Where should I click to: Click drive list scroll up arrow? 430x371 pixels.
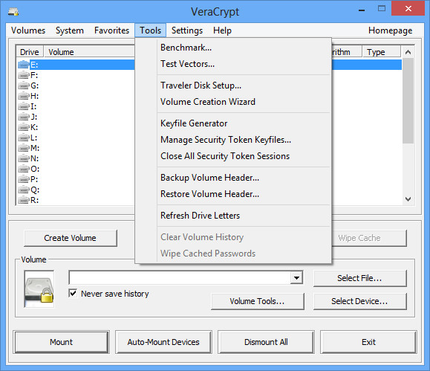pyautogui.click(x=408, y=52)
